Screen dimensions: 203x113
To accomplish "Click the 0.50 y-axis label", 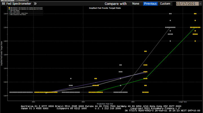I will (5, 82).
